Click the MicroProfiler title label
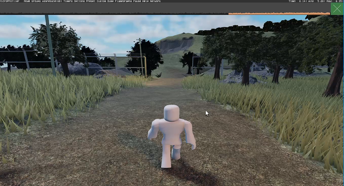Viewport: 344px width, 186px height. [10, 1]
